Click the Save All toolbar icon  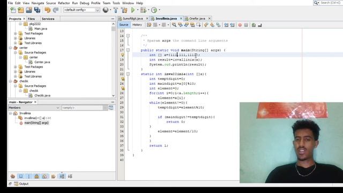click(x=37, y=10)
